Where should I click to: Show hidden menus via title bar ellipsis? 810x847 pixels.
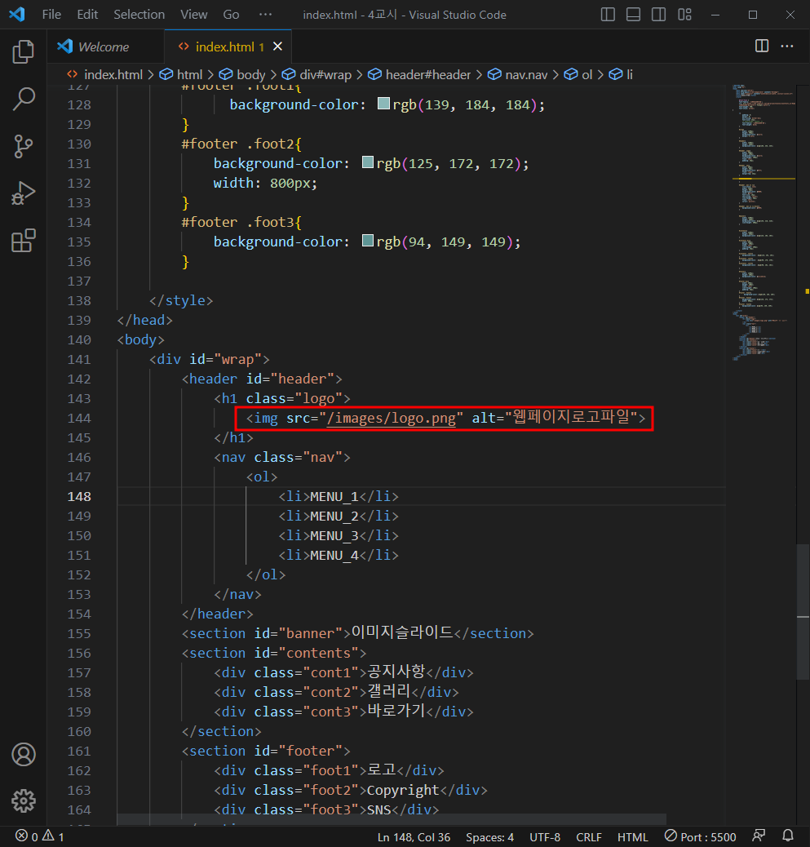266,15
